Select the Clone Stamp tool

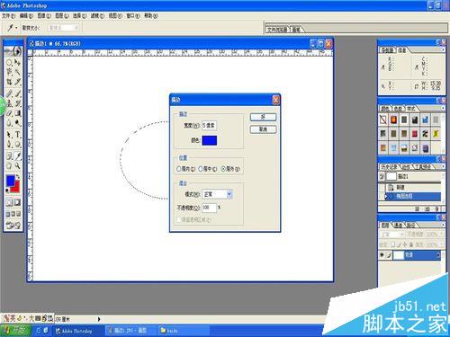(9, 103)
